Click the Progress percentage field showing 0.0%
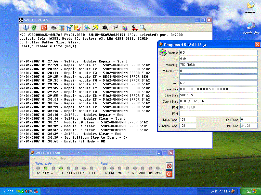Image resolution: width=261 pixels, height=195 pixels. click(218, 53)
